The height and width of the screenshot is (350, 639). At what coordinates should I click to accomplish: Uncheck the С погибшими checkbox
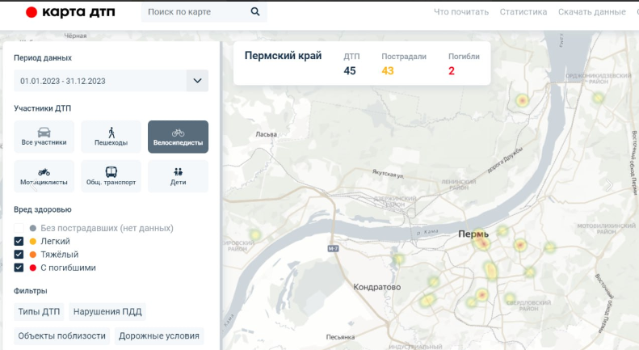click(19, 267)
